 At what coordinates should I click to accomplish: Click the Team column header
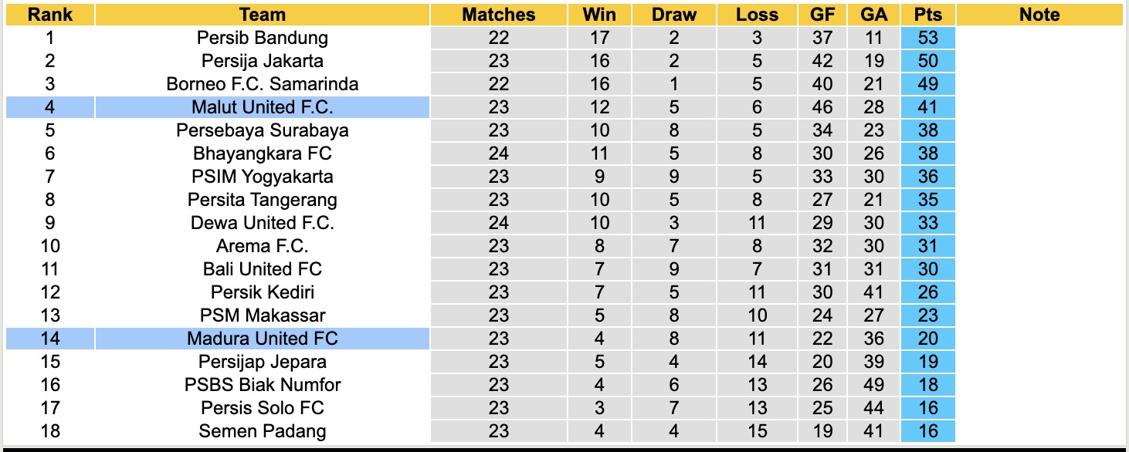(x=262, y=15)
